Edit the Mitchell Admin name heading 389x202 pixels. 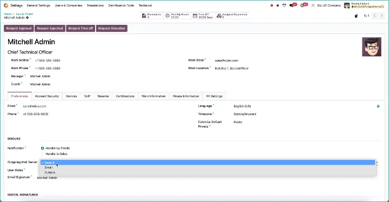[x=31, y=42]
